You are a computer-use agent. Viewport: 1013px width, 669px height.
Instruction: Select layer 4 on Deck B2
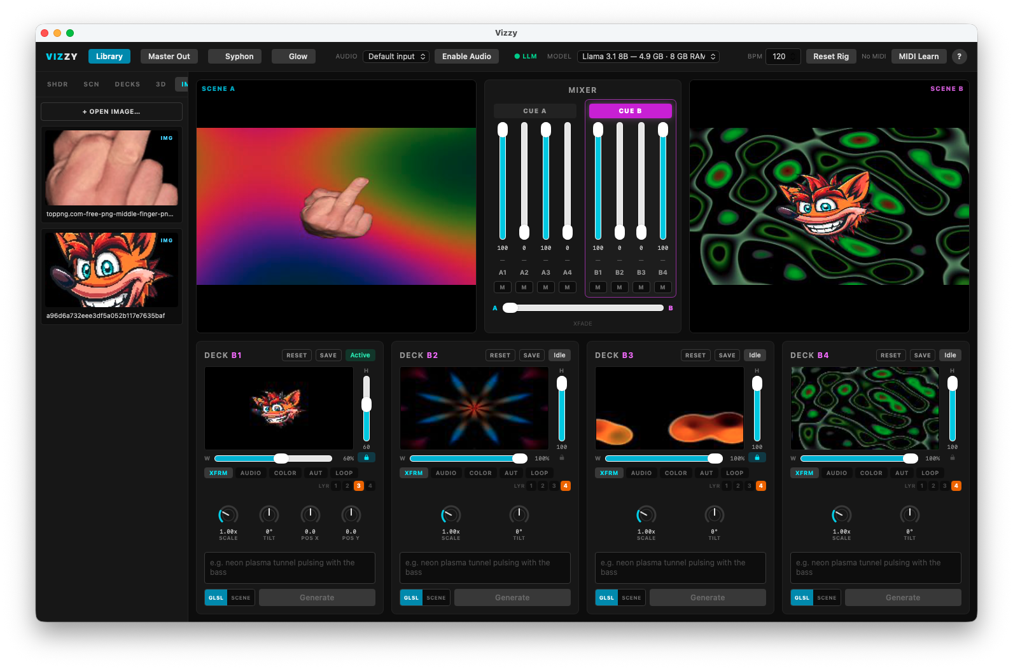tap(566, 486)
